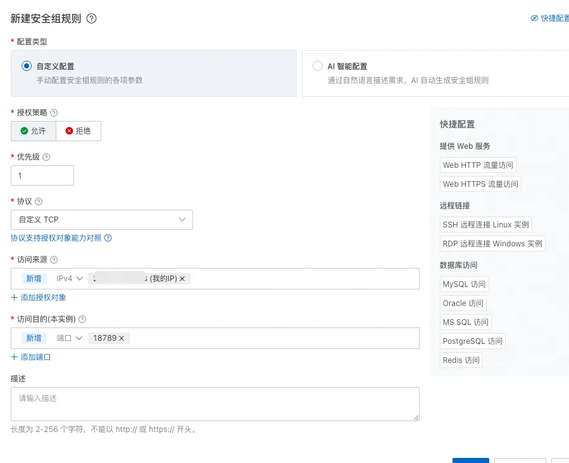The height and width of the screenshot is (463, 569).
Task: Open the 端口 destination type dropdown
Action: point(70,338)
